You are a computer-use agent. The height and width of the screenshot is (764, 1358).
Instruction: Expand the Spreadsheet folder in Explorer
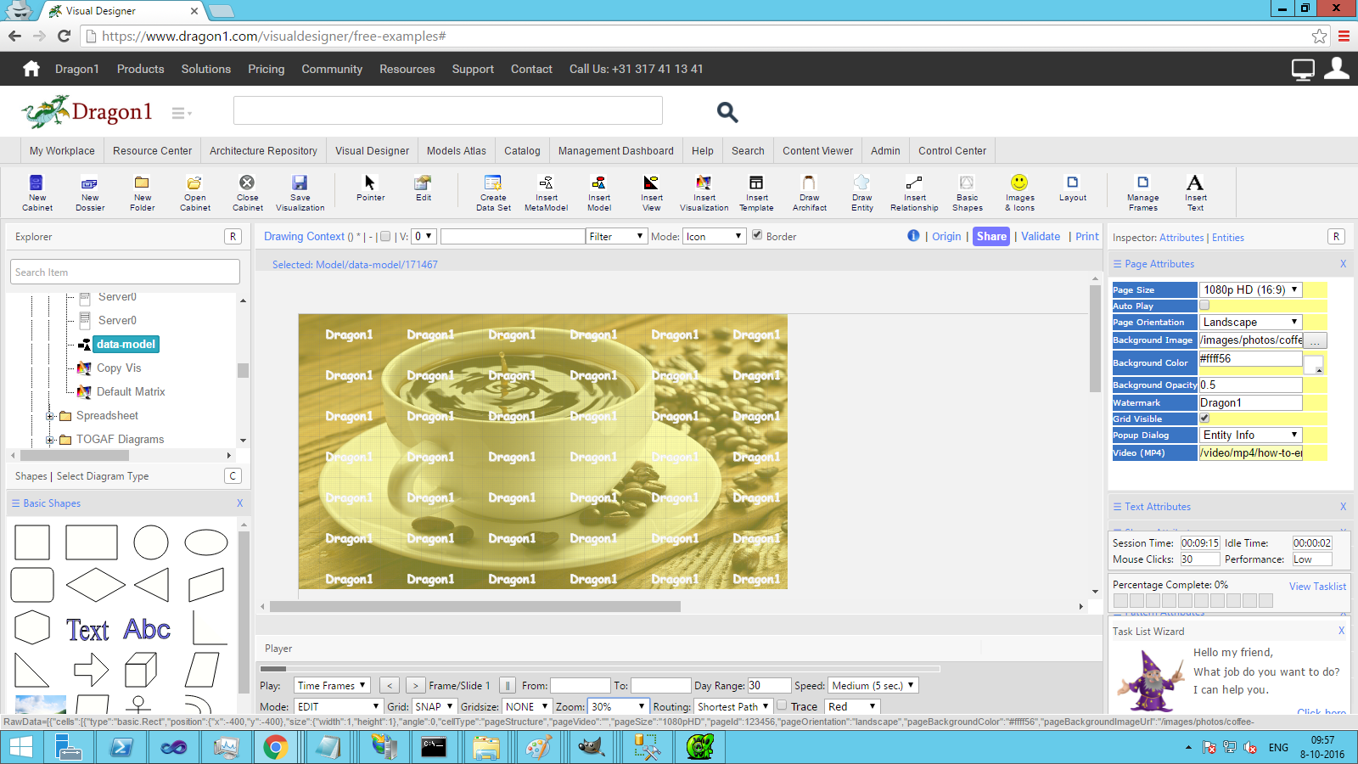(50, 416)
